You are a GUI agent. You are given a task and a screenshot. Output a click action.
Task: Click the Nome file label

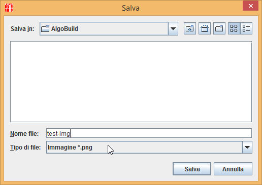point(24,134)
